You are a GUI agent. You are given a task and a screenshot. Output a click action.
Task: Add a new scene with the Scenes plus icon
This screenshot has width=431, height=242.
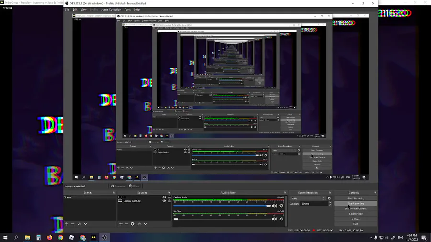pyautogui.click(x=67, y=224)
